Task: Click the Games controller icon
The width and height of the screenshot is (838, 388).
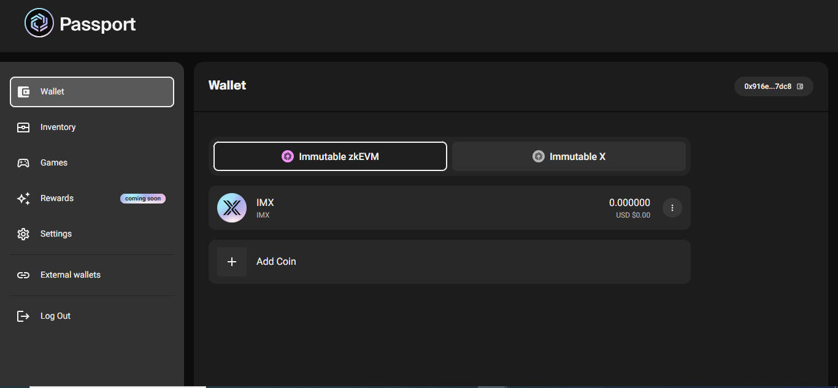Action: 23,163
